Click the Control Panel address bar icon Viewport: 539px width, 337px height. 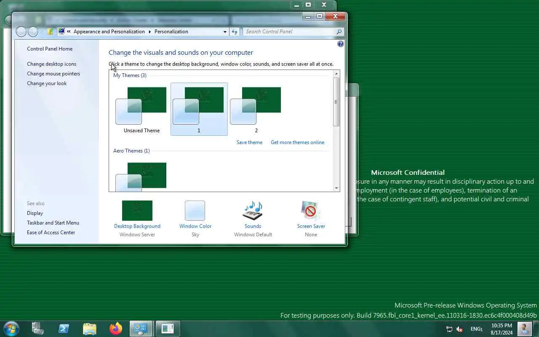point(61,31)
